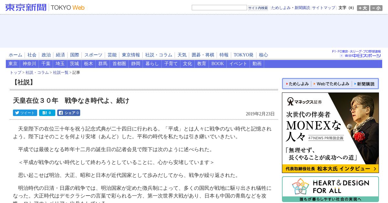This screenshot has width=388, height=203.
Task: Select the 子育て tab
Action: tap(171, 64)
